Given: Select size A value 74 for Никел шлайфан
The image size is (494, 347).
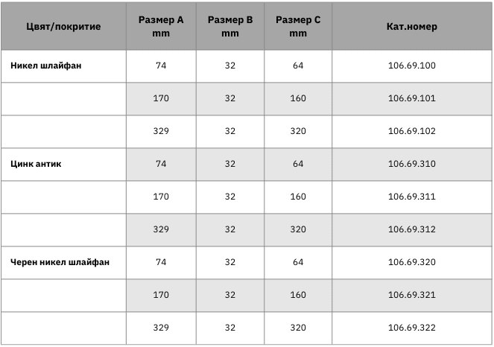Looking at the screenshot, I should pos(161,66).
